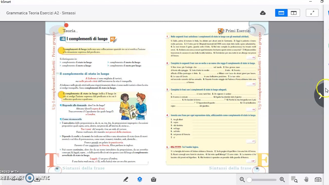Screen dimensions: 329x185
Task: Activate the area zoom selection tool
Action: point(294,180)
